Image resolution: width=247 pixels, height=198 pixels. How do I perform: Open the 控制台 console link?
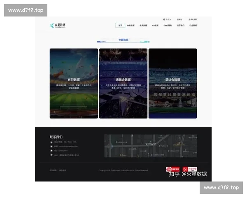coord(179,19)
